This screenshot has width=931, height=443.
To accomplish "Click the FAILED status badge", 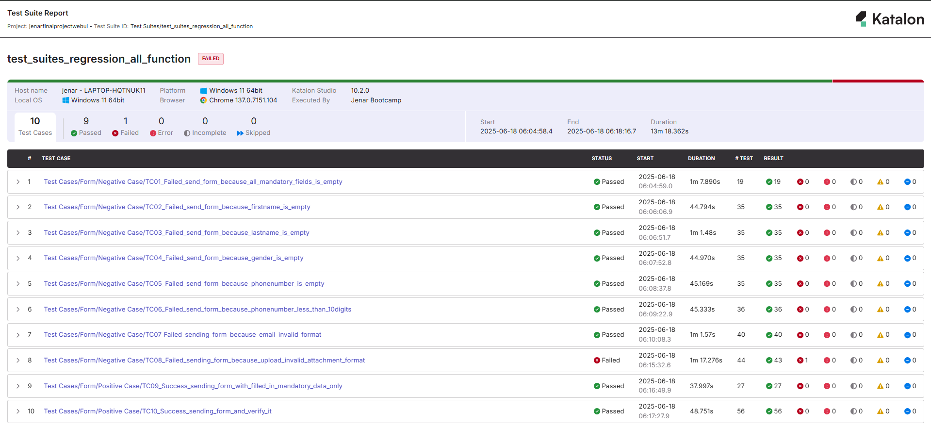I will tap(211, 59).
